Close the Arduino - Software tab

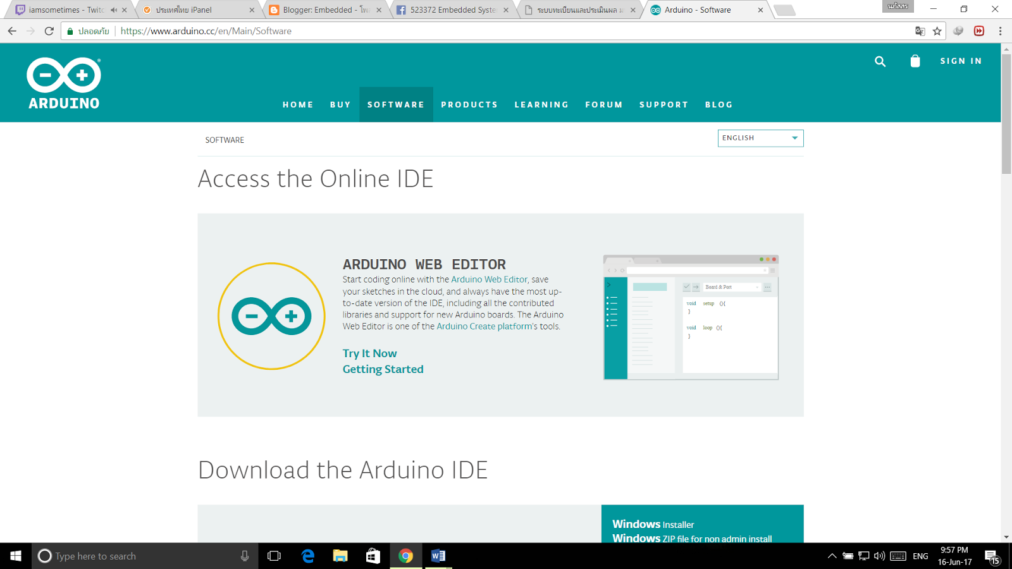[760, 10]
